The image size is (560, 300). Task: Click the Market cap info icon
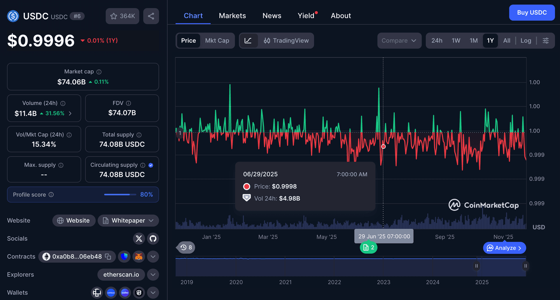click(x=99, y=72)
